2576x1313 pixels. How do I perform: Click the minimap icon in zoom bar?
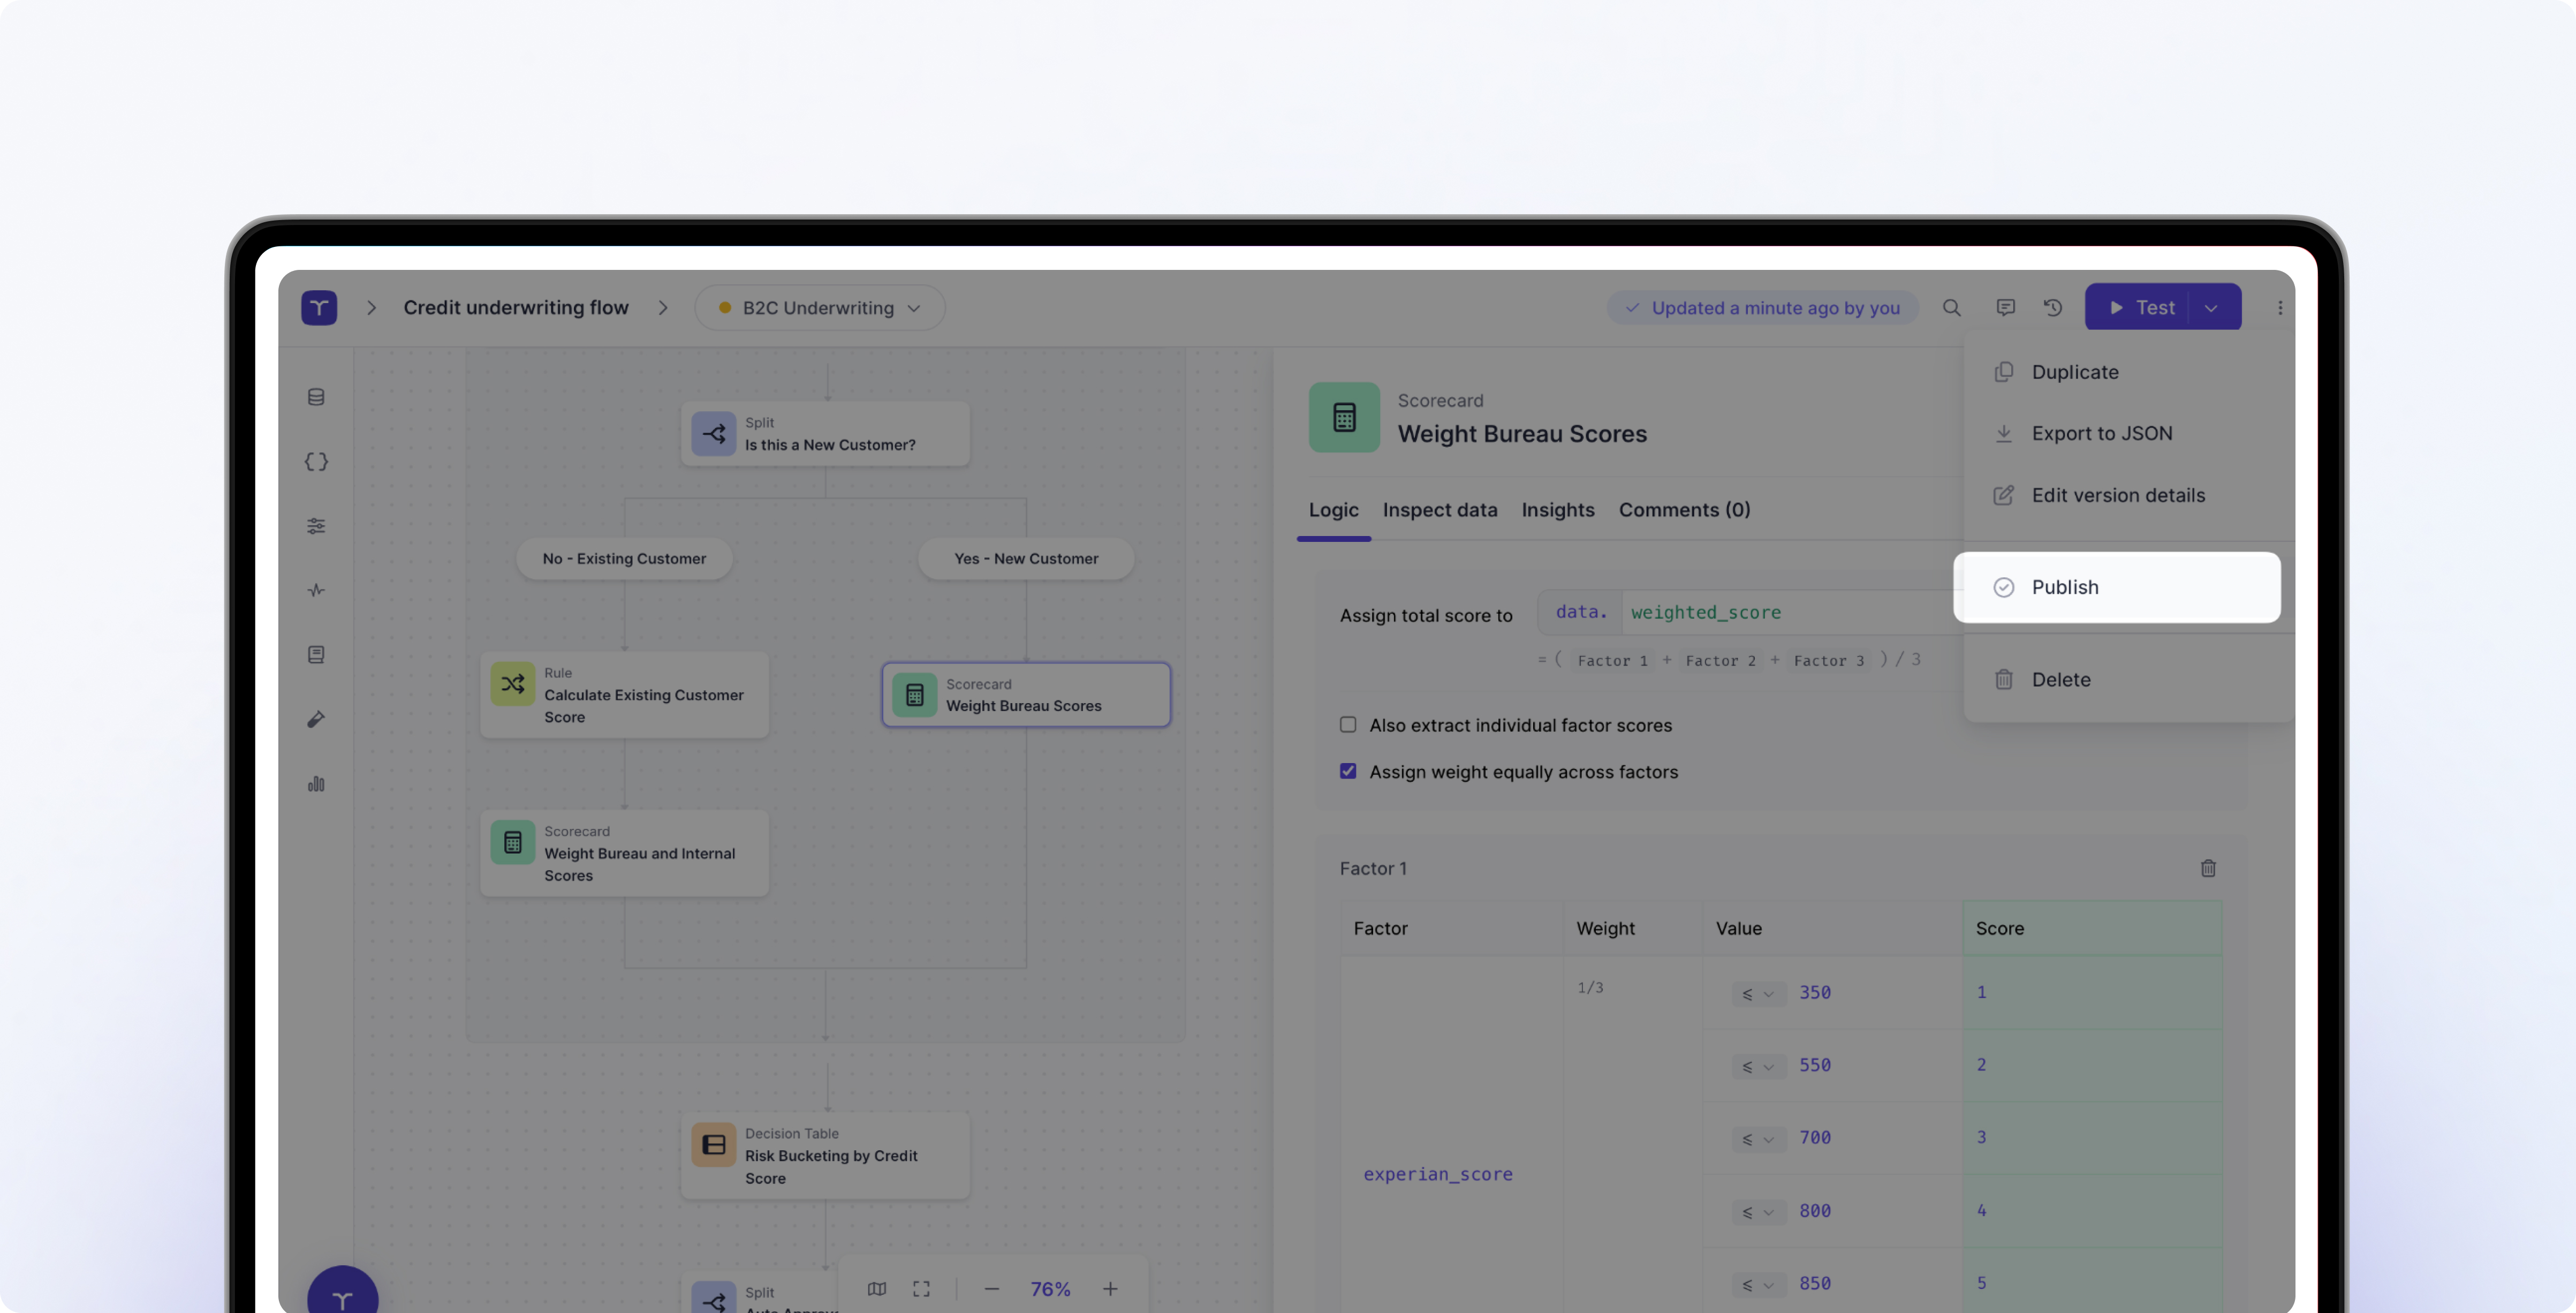click(x=877, y=1289)
